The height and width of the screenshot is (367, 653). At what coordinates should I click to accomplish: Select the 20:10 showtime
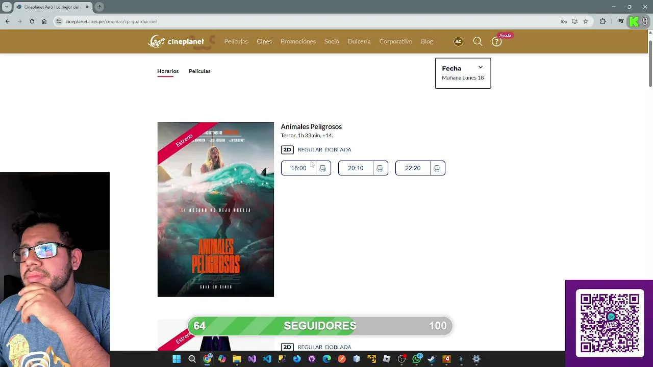tap(356, 168)
